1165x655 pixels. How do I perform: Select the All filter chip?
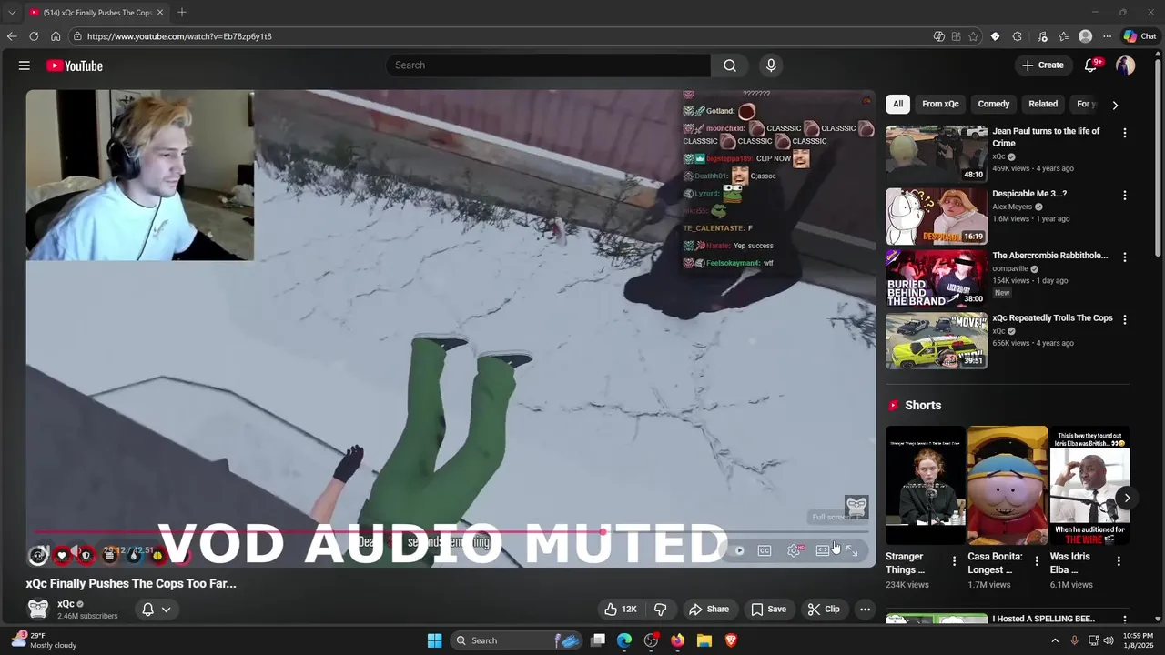(x=897, y=104)
